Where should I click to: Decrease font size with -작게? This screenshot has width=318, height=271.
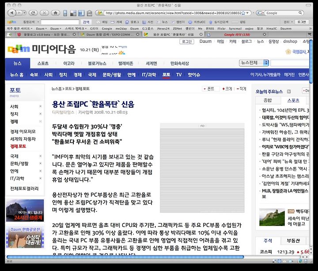[x=241, y=89]
